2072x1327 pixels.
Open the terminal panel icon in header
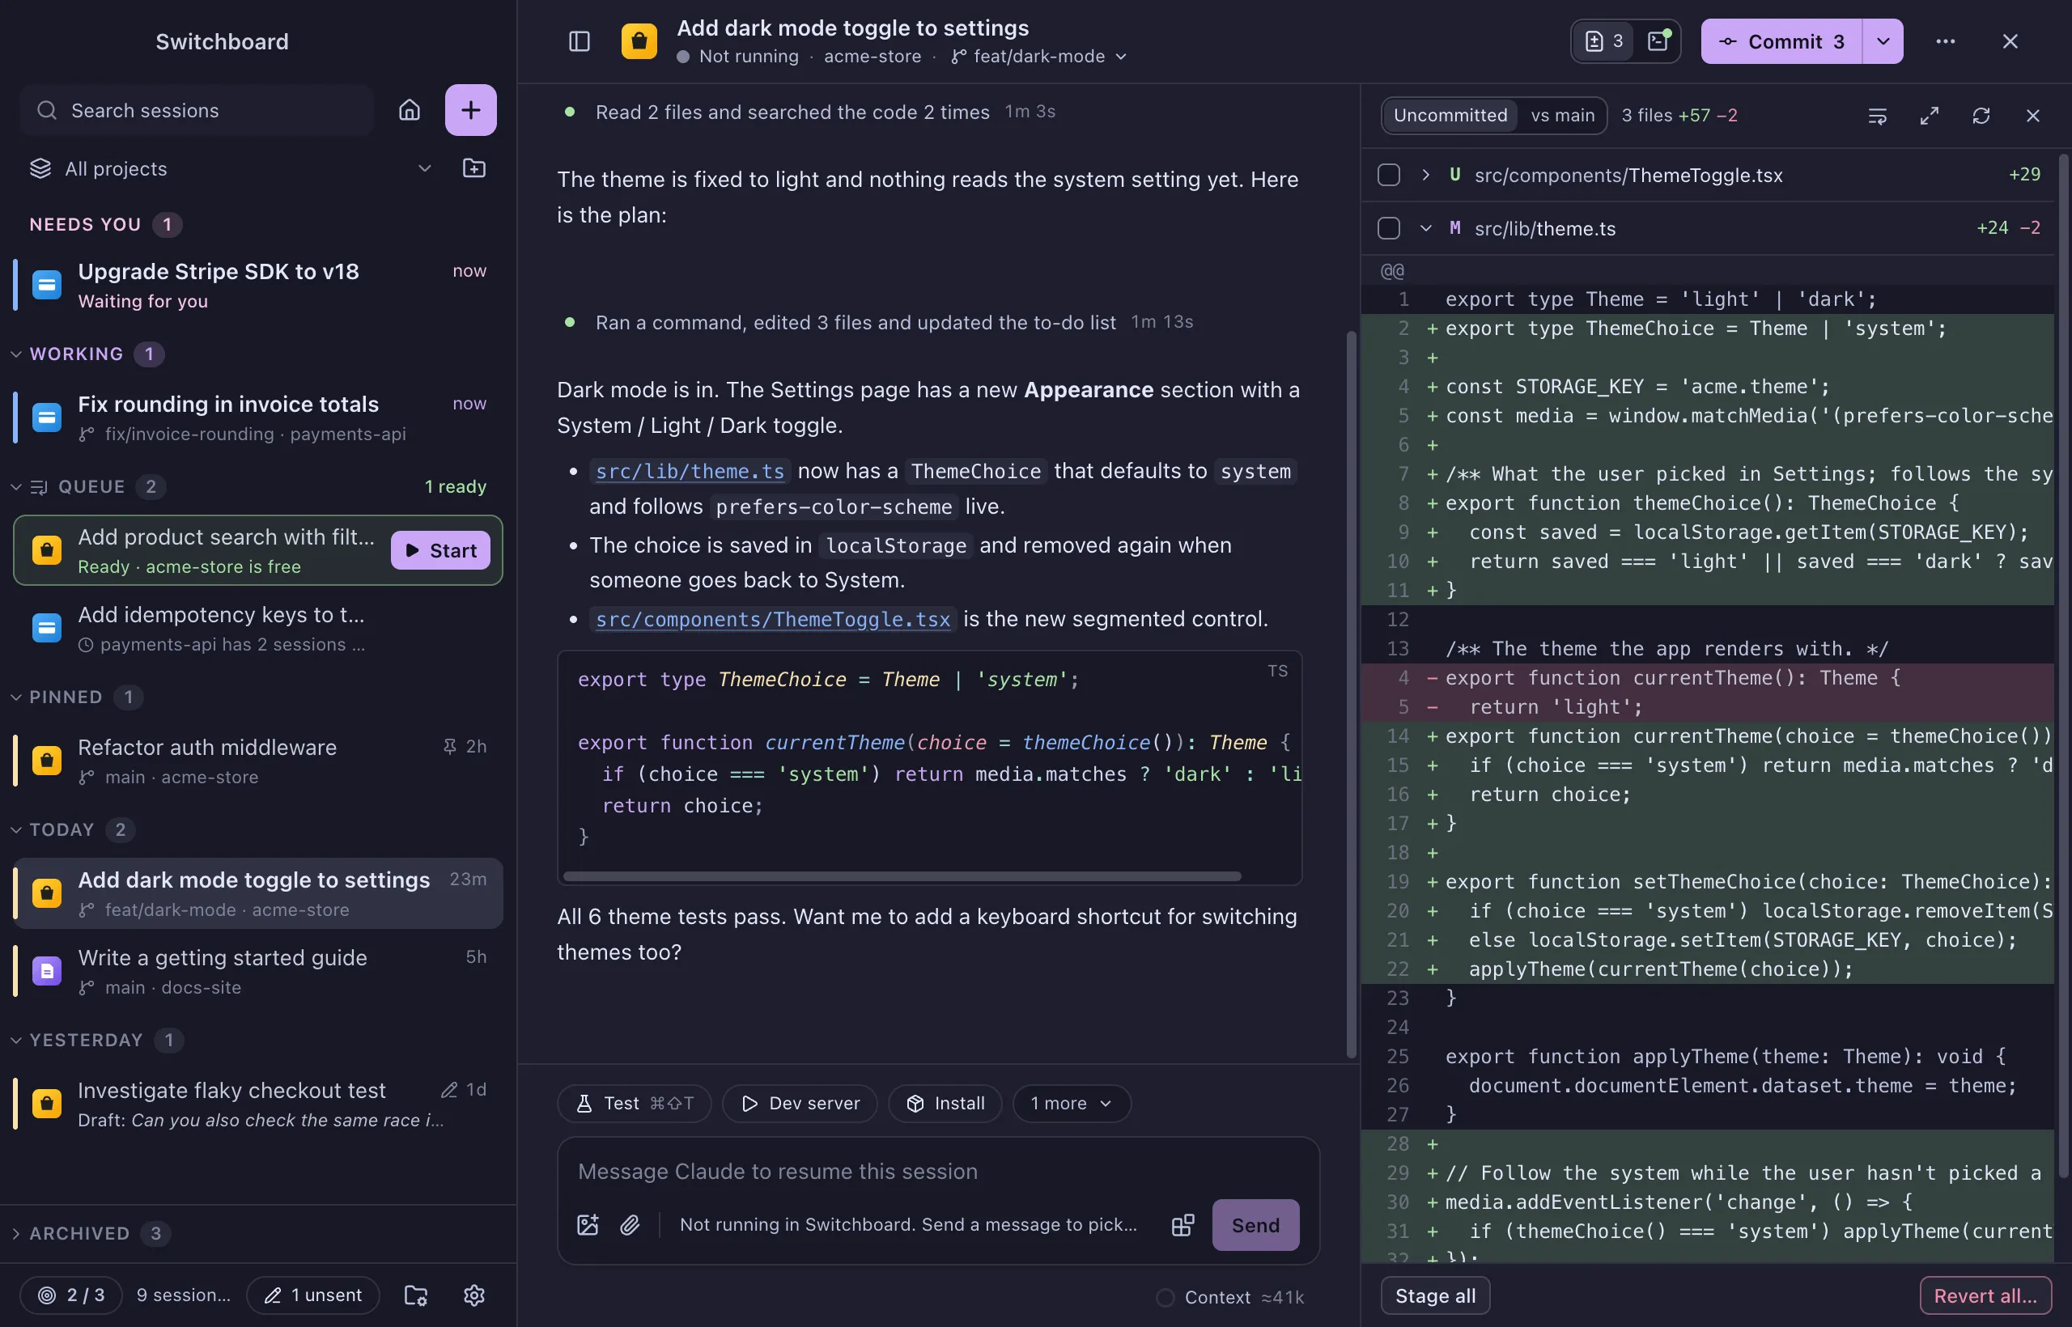click(1658, 41)
